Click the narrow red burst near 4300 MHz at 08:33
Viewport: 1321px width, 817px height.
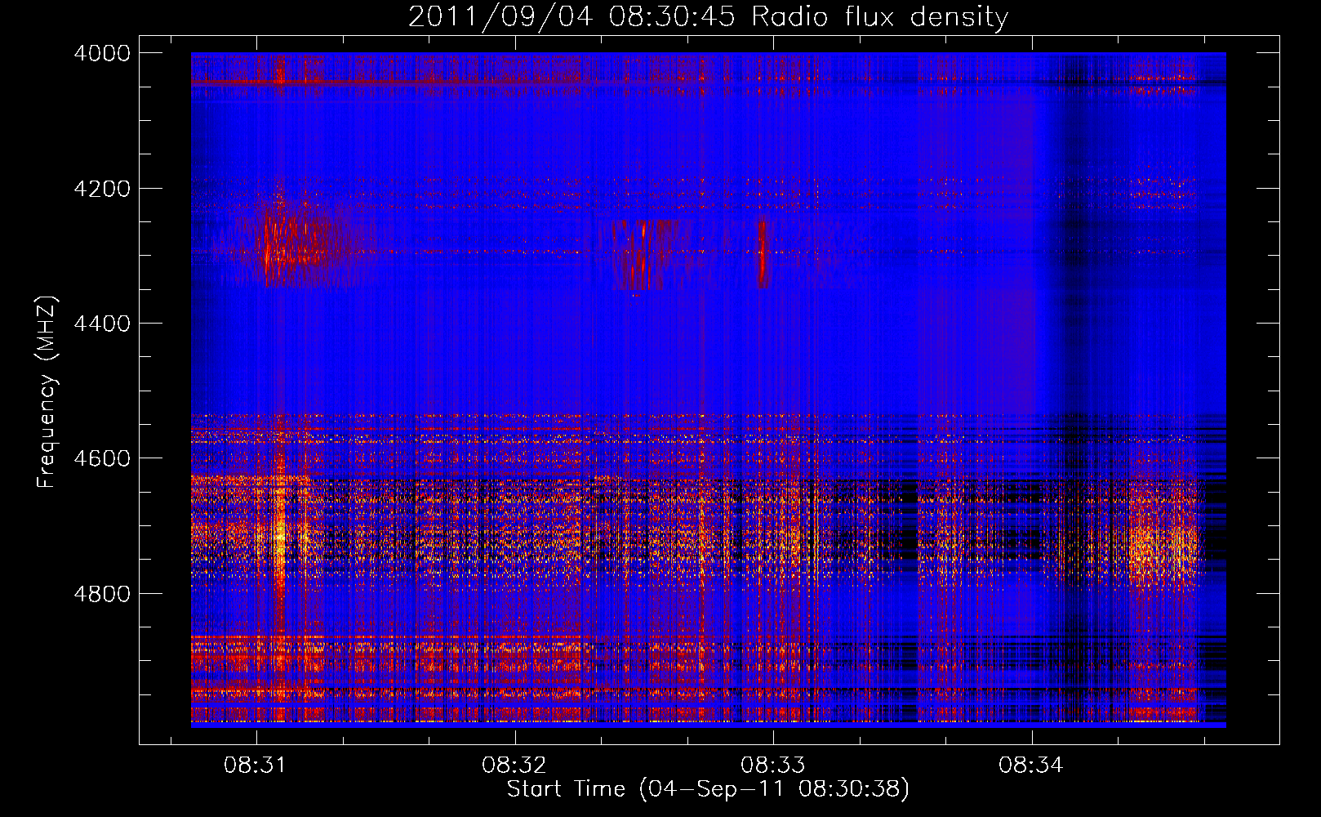(762, 254)
